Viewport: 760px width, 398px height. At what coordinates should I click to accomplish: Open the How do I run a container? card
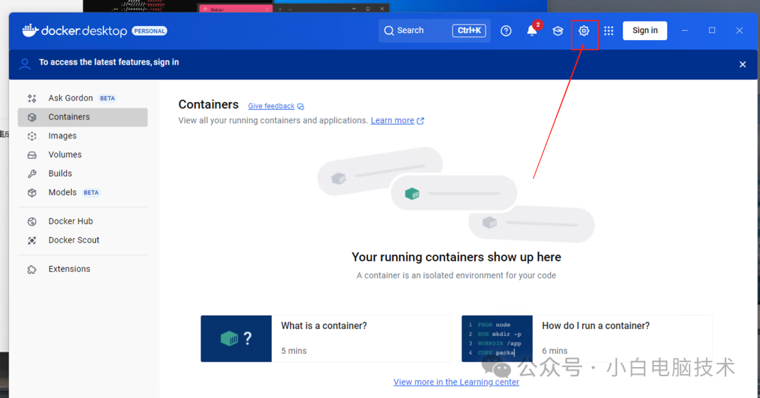point(586,339)
